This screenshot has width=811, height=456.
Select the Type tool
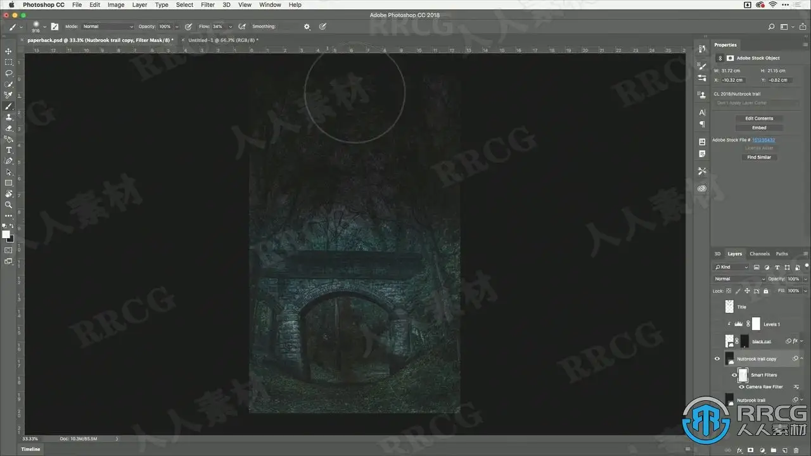[x=9, y=150]
